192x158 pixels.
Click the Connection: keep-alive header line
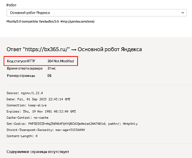27,105
